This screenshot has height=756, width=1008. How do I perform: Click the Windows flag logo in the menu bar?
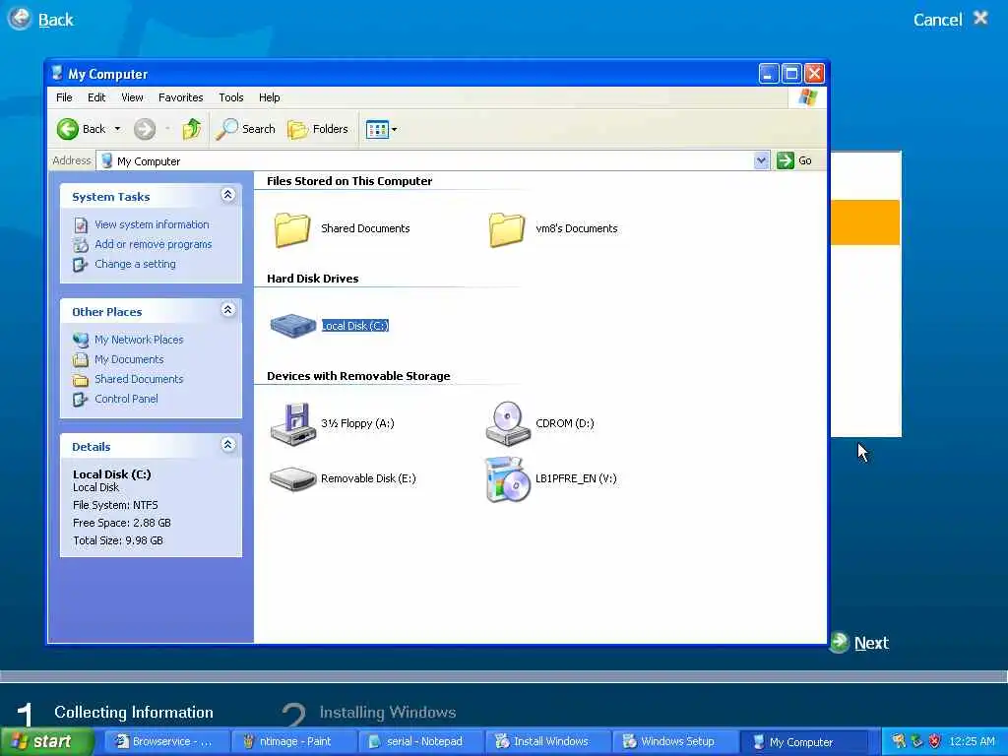click(x=807, y=97)
